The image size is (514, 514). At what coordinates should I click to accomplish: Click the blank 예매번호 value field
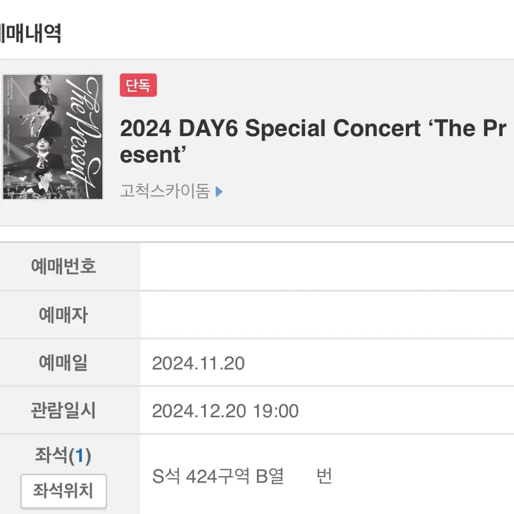pyautogui.click(x=327, y=266)
